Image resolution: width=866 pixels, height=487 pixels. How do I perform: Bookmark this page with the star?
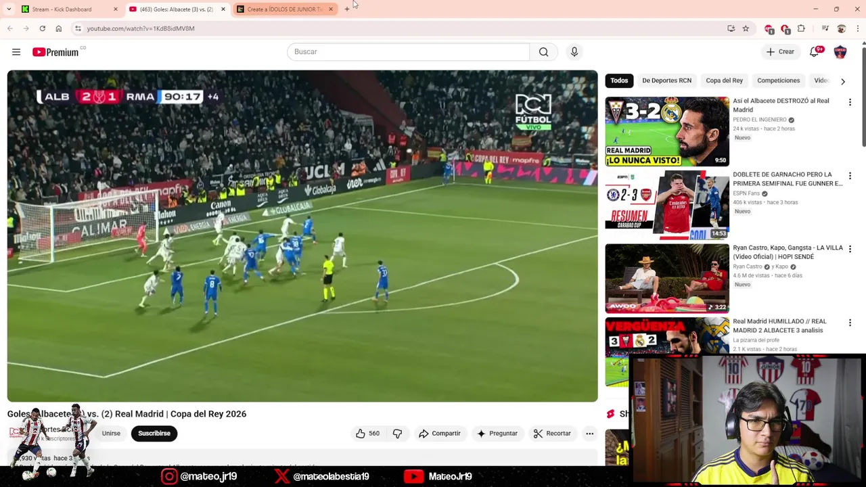click(746, 28)
